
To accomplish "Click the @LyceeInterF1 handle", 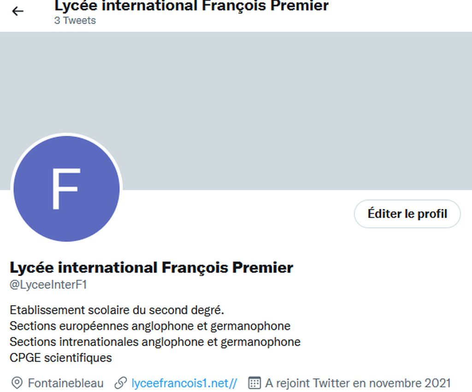I will [x=48, y=285].
